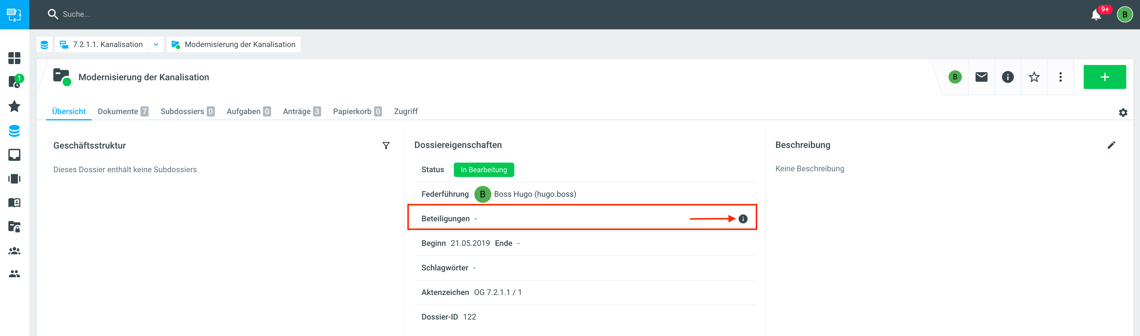Edit description with the pencil icon
The image size is (1140, 336).
click(x=1111, y=145)
